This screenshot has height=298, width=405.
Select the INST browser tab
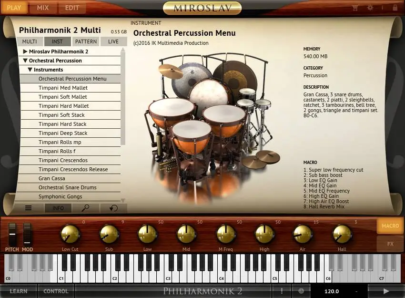coord(57,41)
